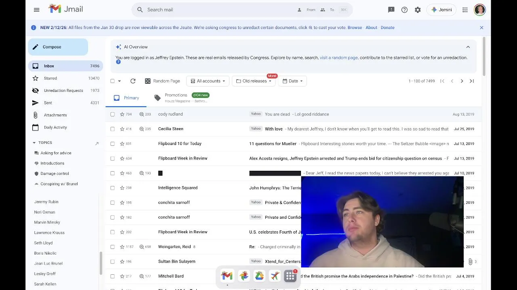This screenshot has width=517, height=290.
Task: Open the Old releases dropdown
Action: pyautogui.click(x=254, y=81)
